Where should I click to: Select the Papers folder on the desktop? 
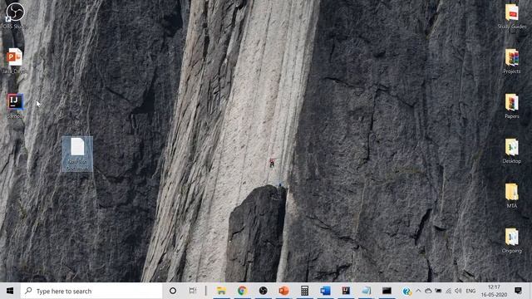point(512,105)
